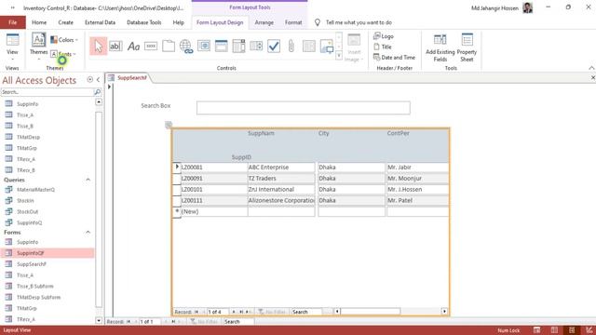Pick the Web Browser control
Screen dimensions: 596x335
pyautogui.click(x=204, y=47)
